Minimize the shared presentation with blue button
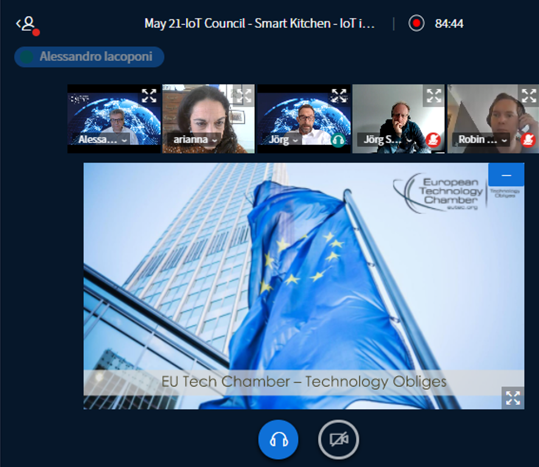Viewport: 539px width, 467px height. [x=506, y=175]
